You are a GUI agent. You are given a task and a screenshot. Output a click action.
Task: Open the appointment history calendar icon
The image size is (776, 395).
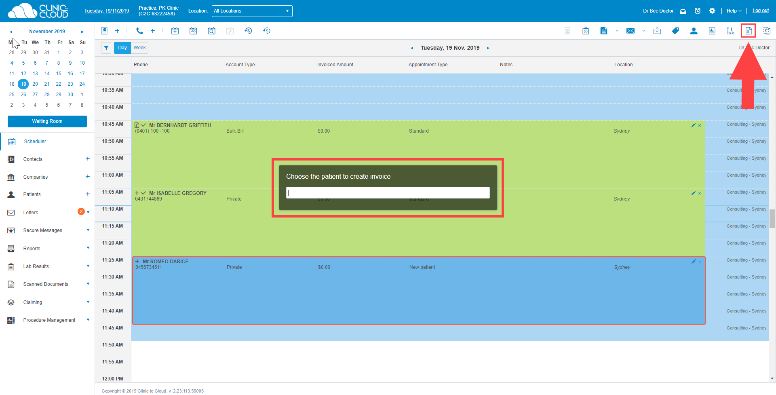pos(193,31)
